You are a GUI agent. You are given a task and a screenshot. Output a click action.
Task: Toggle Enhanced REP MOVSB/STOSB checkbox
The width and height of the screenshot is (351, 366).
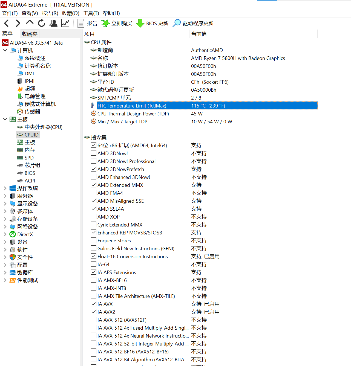(x=94, y=232)
